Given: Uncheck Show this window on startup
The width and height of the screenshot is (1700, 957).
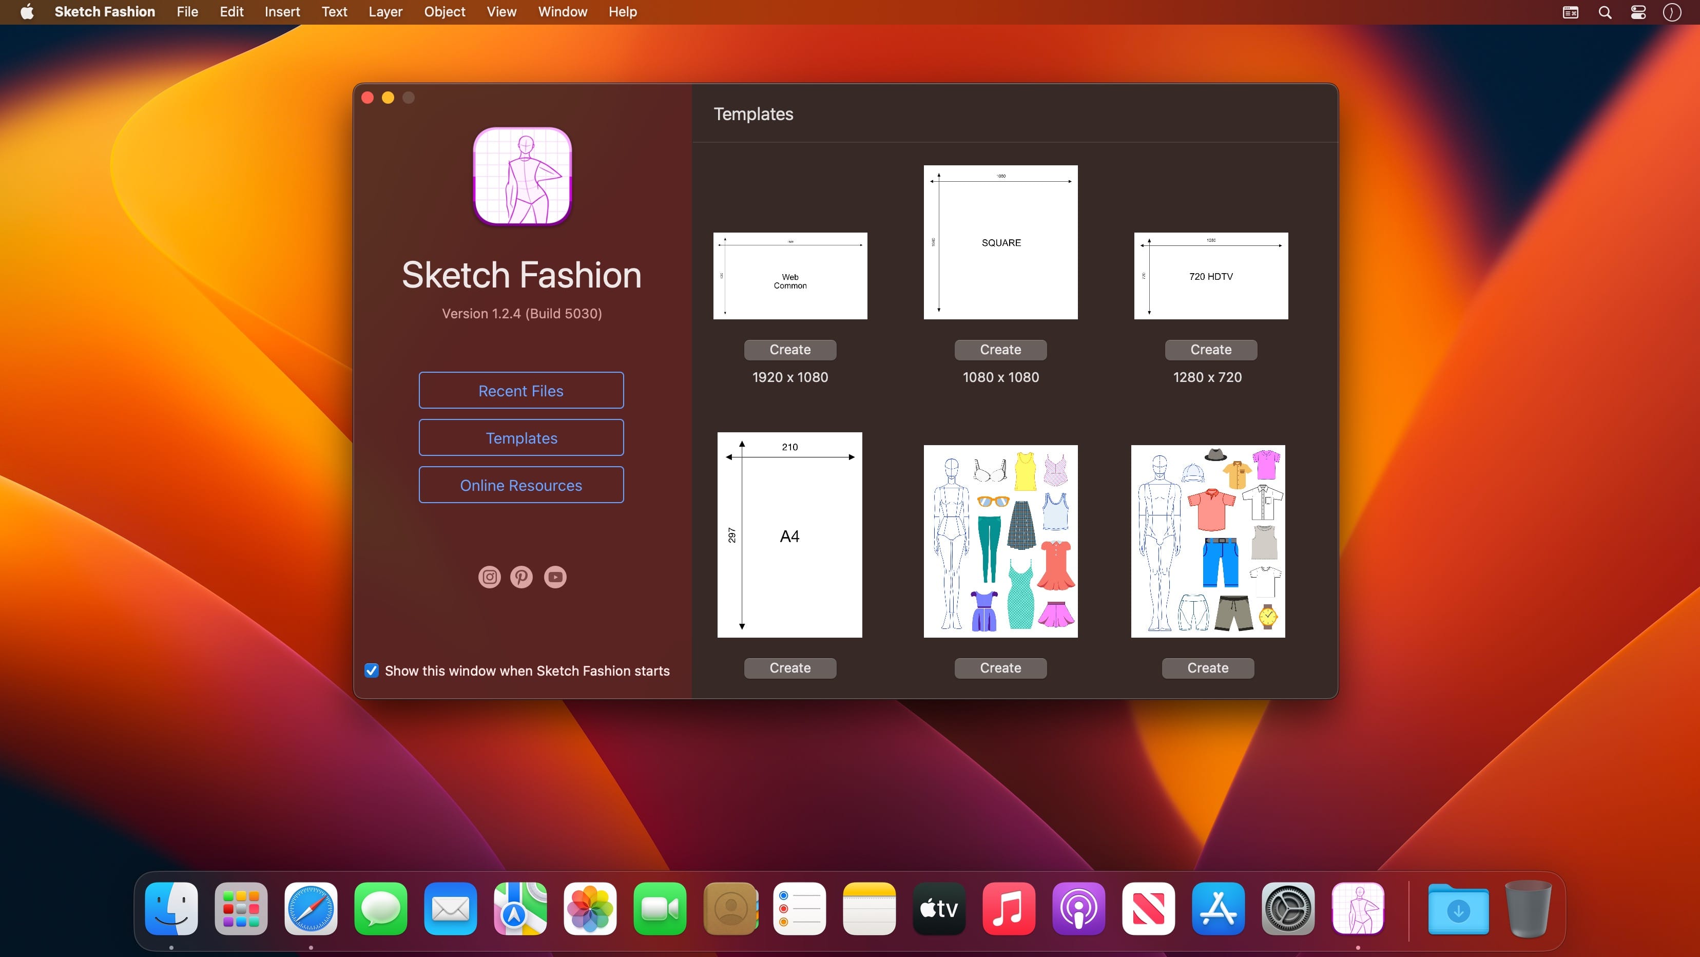Looking at the screenshot, I should (372, 671).
